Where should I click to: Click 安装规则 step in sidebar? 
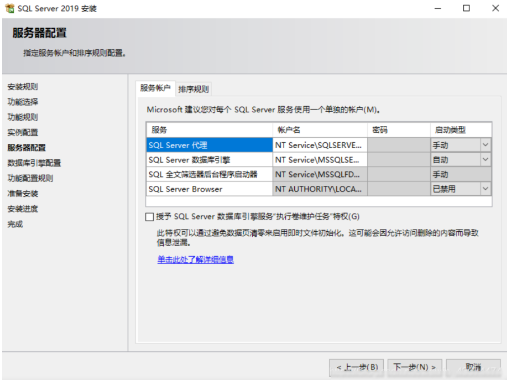23,87
